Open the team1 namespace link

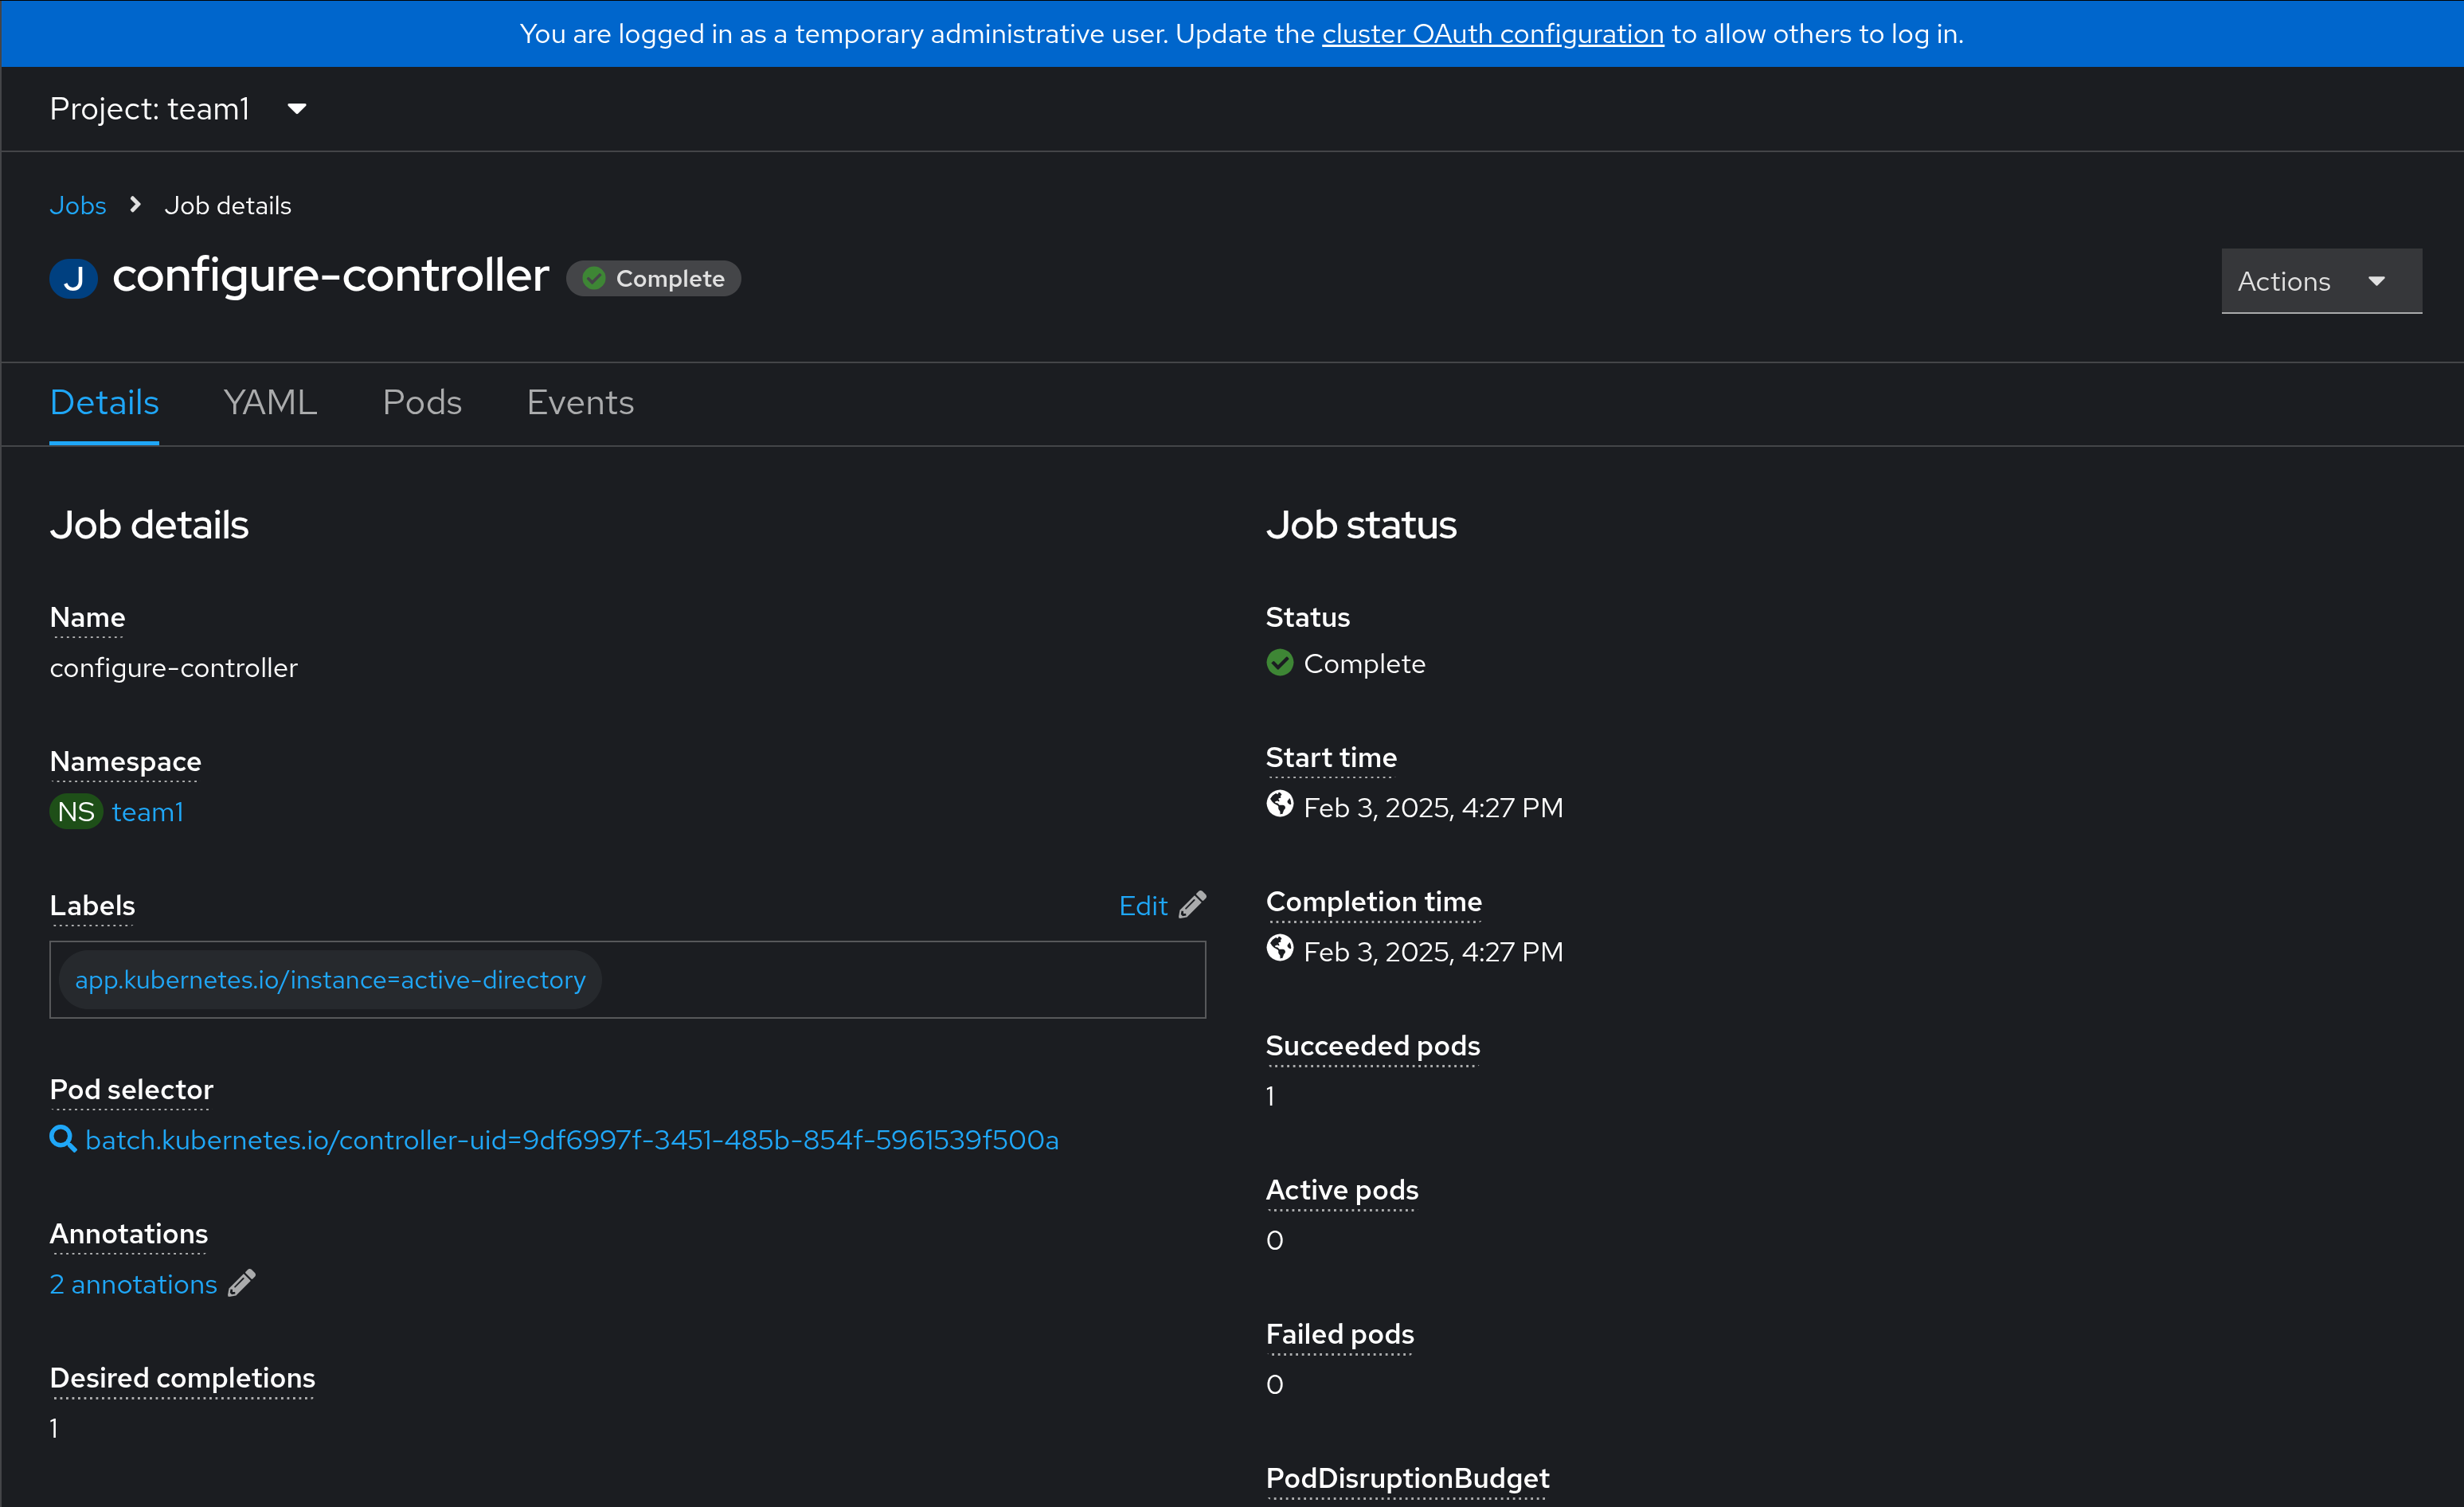[x=148, y=812]
